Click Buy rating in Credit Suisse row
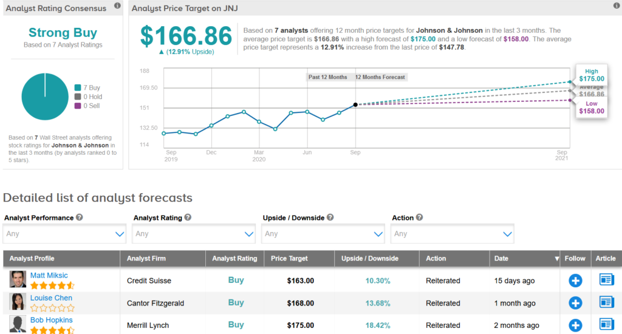 [236, 280]
